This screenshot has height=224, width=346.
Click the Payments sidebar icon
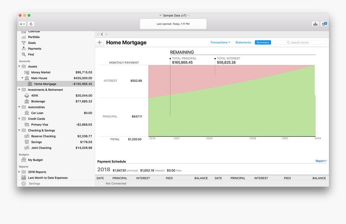[x=24, y=48]
